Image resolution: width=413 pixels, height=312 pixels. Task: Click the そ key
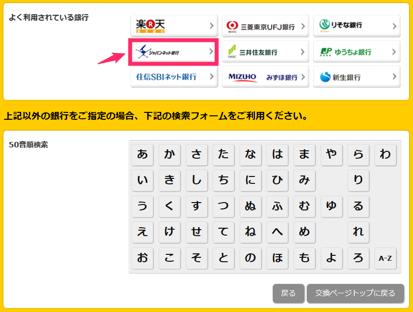[x=197, y=258]
